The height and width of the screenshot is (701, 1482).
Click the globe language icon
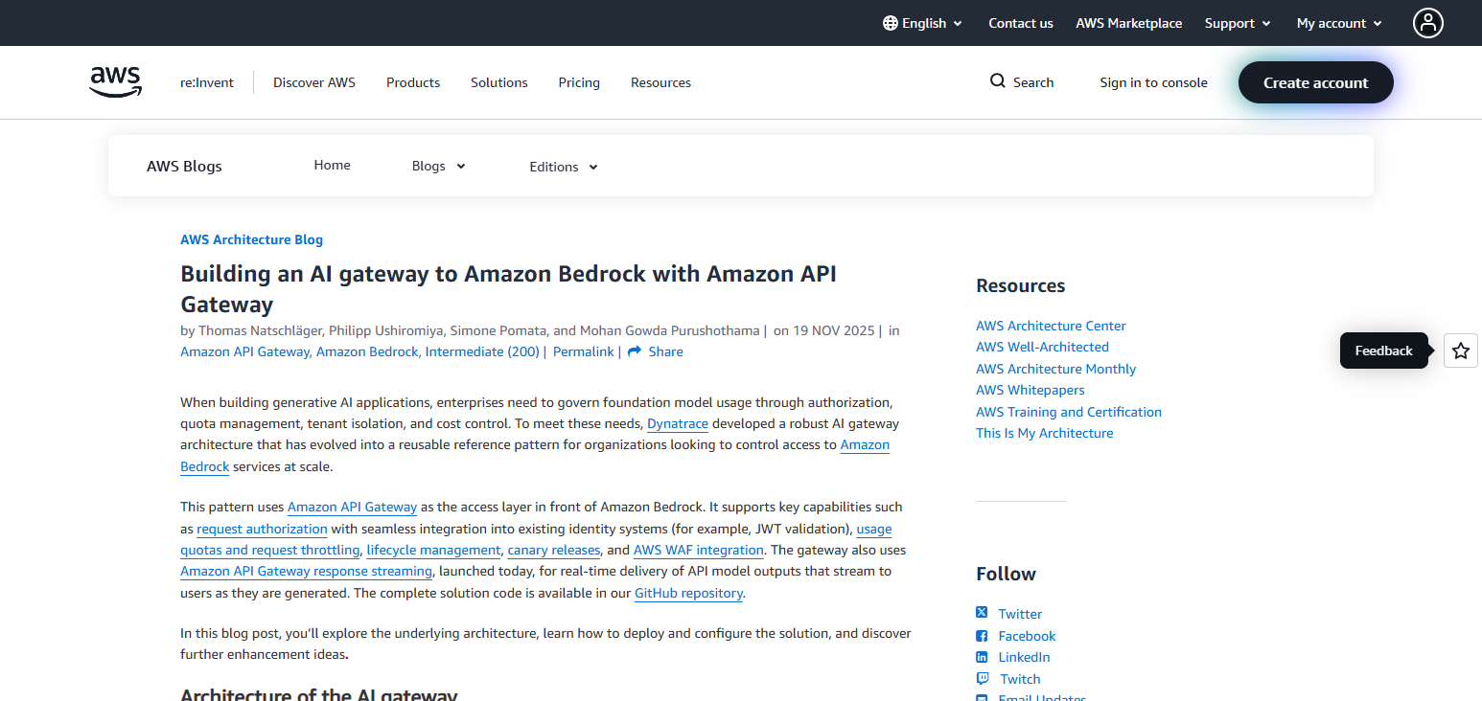pyautogui.click(x=890, y=23)
